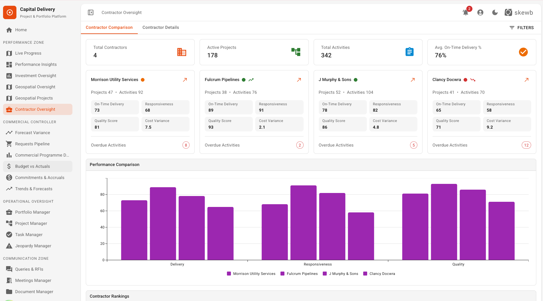Image resolution: width=543 pixels, height=301 pixels.
Task: Click Active Projects tree icon
Action: pyautogui.click(x=296, y=52)
